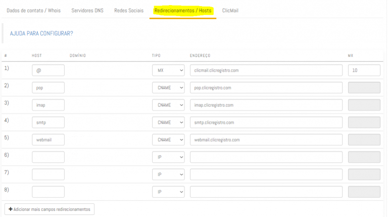Image resolution: width=388 pixels, height=217 pixels.
Task: Open the IP type dropdown in row 6
Action: (x=168, y=157)
